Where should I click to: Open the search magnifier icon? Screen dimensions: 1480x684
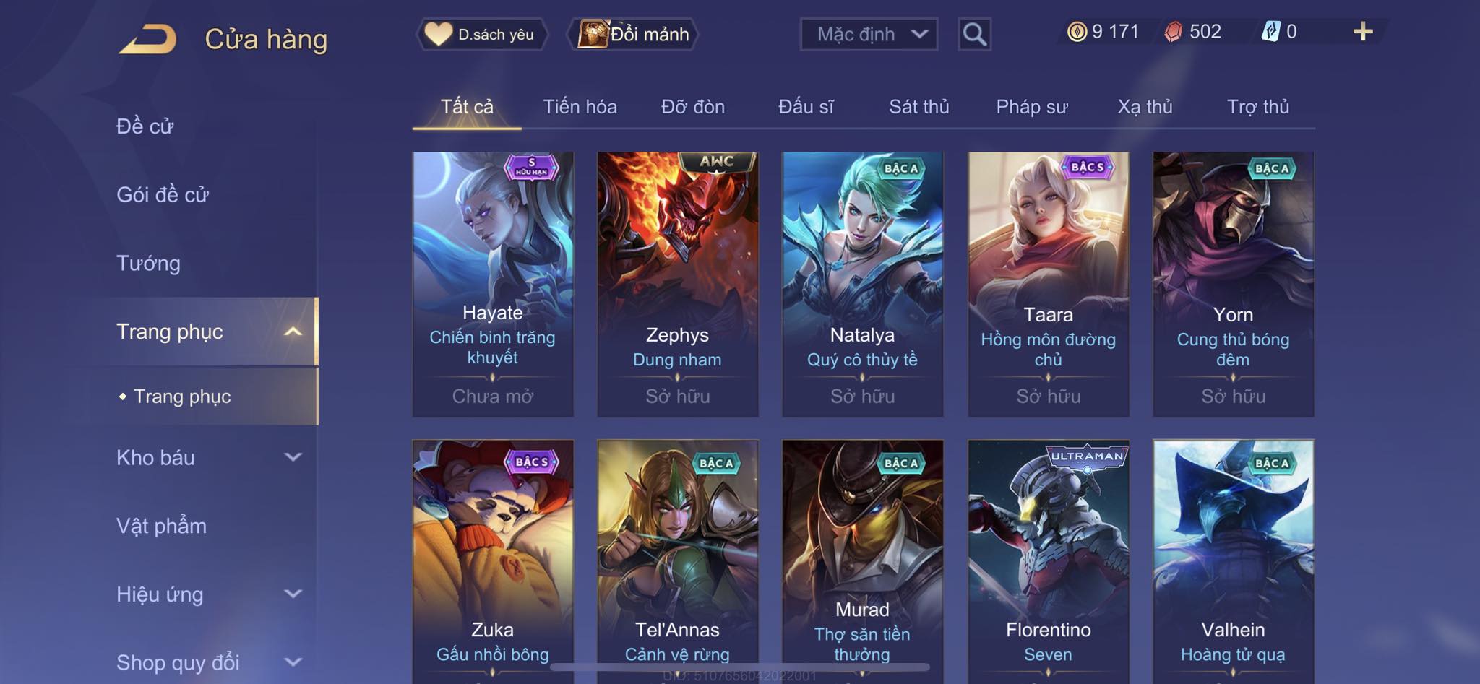click(974, 34)
